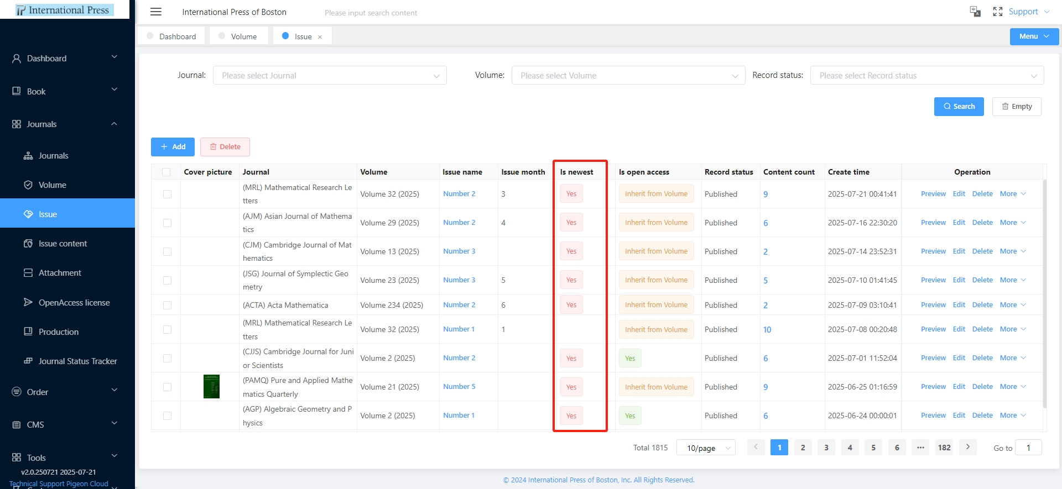
Task: Click the Book icon in sidebar
Action: click(x=17, y=91)
